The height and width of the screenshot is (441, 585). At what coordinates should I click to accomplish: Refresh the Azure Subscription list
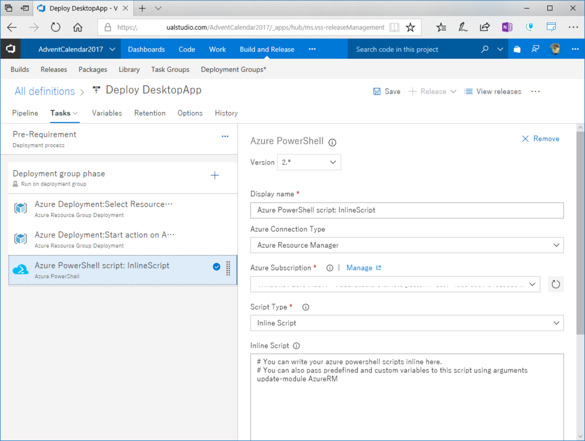click(555, 284)
